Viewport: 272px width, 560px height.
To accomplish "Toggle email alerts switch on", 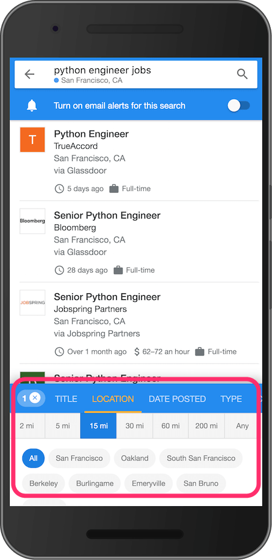I will click(x=239, y=106).
